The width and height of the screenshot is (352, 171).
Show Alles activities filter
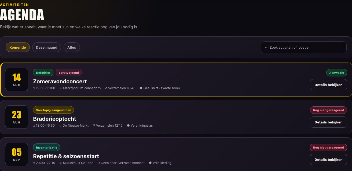pyautogui.click(x=72, y=47)
